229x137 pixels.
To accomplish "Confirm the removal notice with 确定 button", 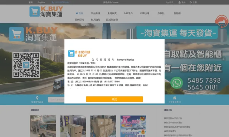I will [x=114, y=99].
